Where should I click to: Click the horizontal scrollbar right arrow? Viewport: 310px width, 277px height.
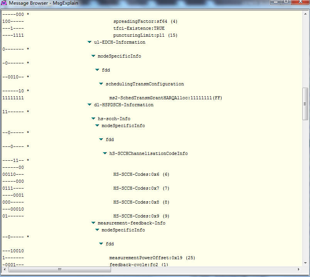[298, 270]
